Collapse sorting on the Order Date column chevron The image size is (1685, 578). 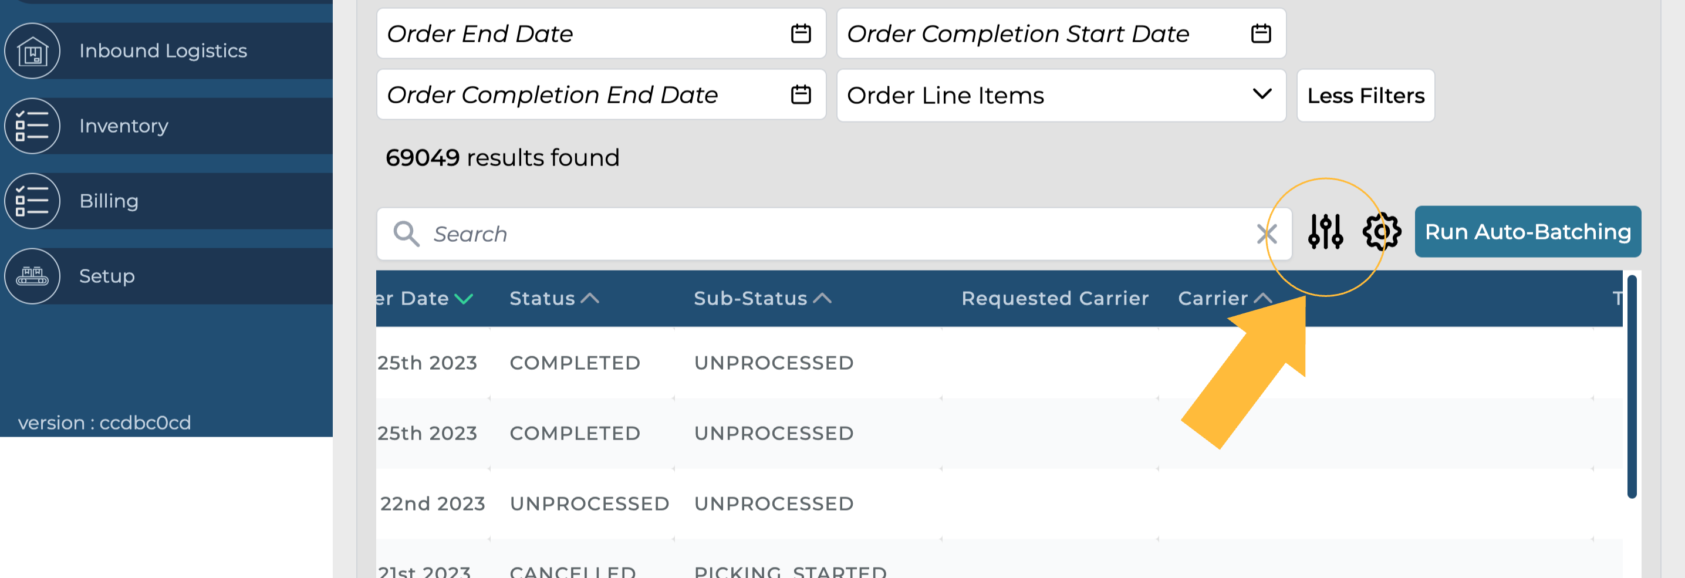[x=464, y=299]
